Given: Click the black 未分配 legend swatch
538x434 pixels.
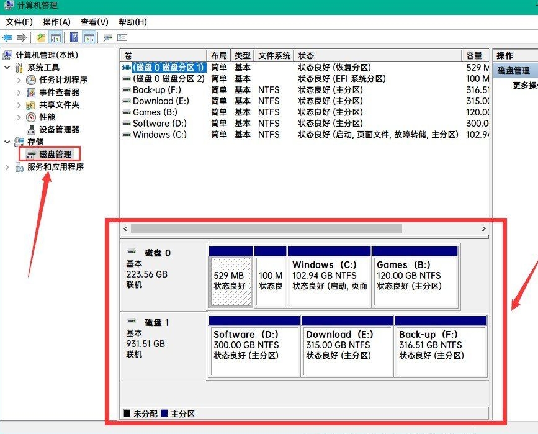Looking at the screenshot, I should click(127, 414).
